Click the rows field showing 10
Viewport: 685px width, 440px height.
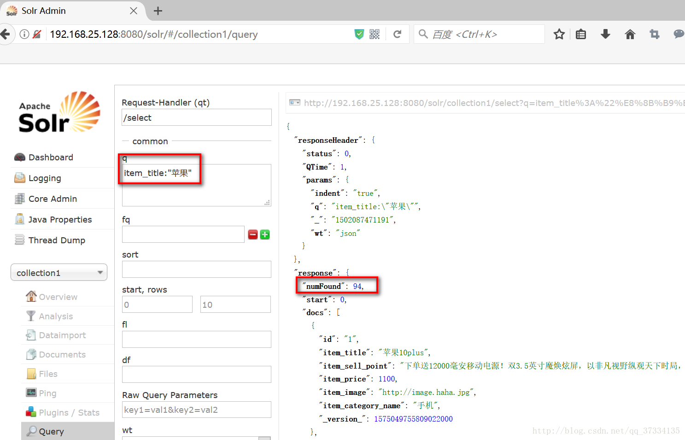click(236, 305)
